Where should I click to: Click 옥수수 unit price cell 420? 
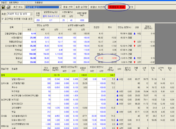(x=46, y=87)
